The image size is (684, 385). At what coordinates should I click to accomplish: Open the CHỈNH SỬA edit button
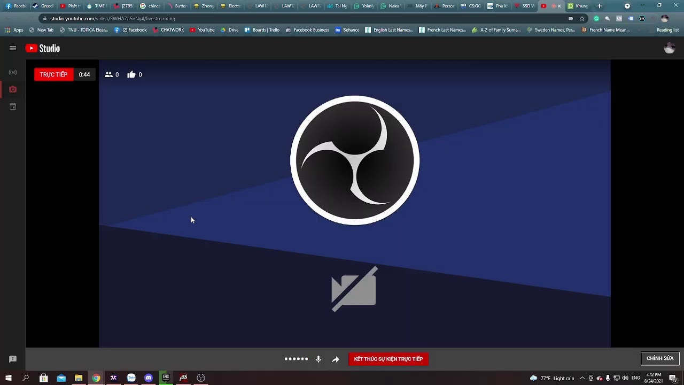coord(660,359)
